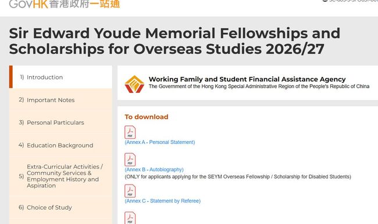Screen dimensions: 378x224
Task: Open the Annex C - Statement by Referee link
Action: coord(162,201)
